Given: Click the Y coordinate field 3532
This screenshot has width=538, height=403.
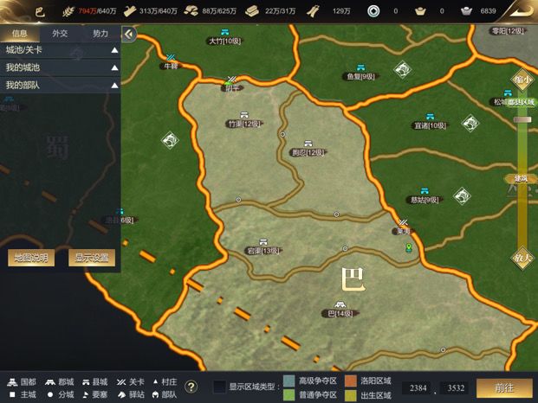Looking at the screenshot, I should point(456,388).
